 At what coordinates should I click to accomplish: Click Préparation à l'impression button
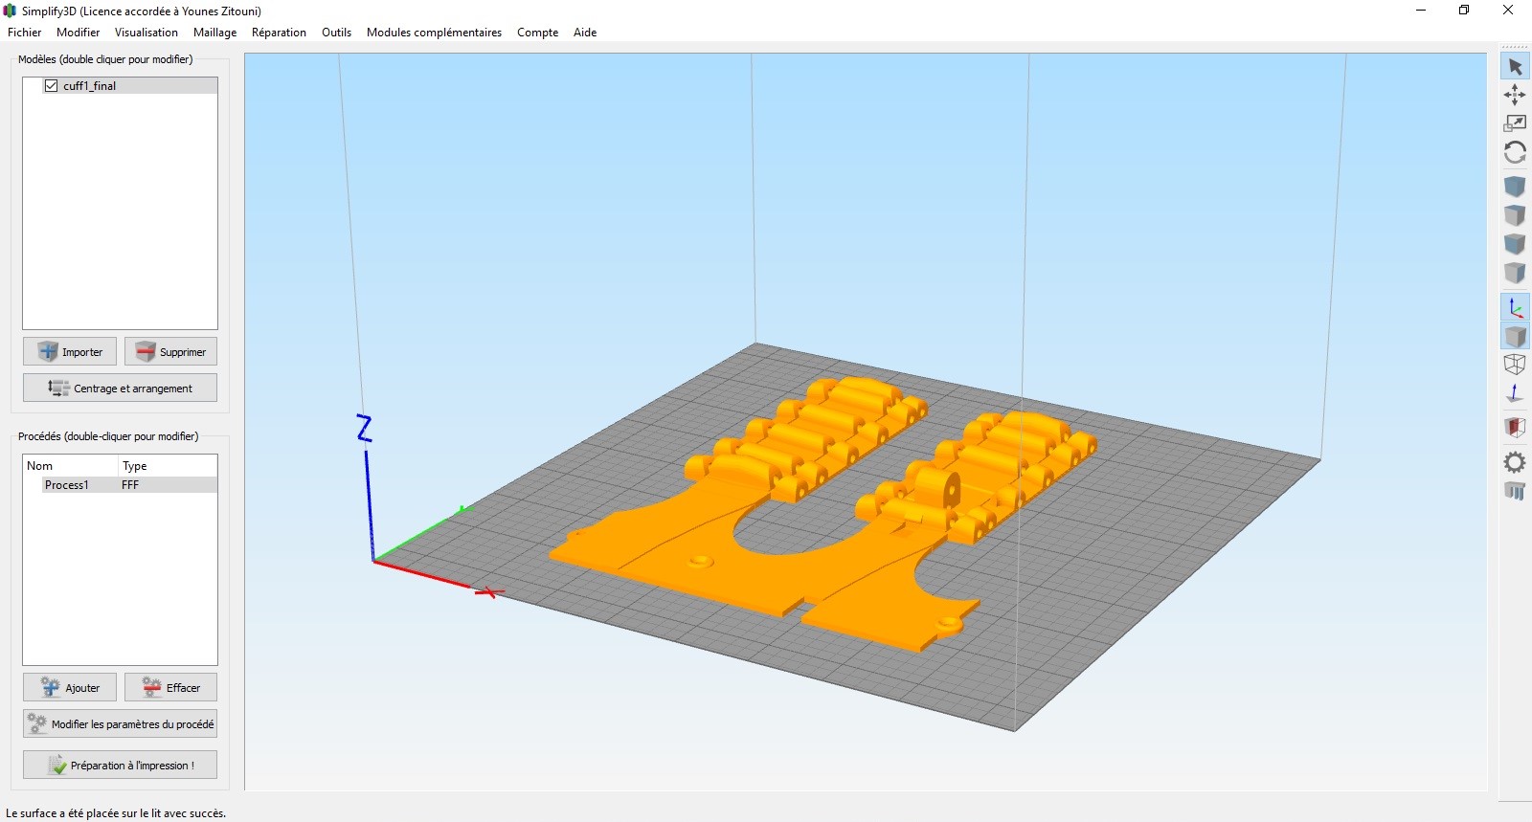(x=120, y=765)
